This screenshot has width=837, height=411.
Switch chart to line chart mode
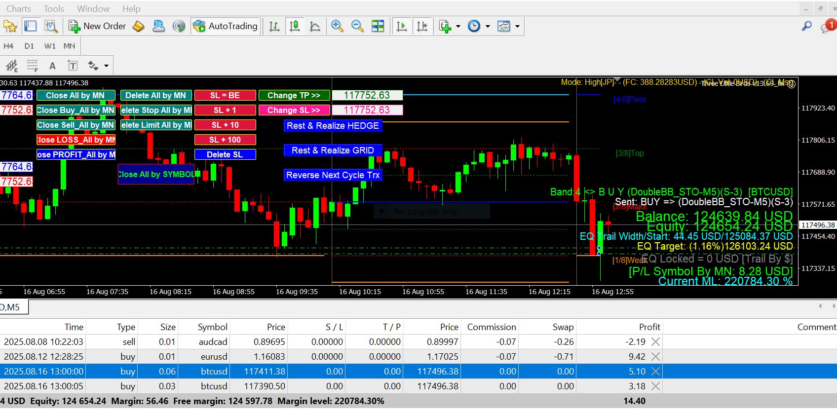coord(315,26)
